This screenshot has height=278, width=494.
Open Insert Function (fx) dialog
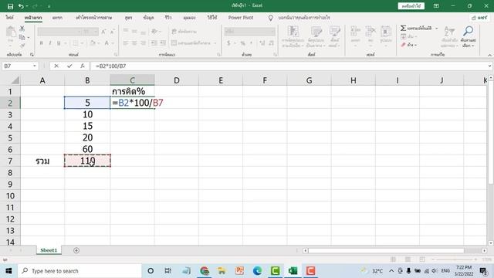click(x=83, y=66)
